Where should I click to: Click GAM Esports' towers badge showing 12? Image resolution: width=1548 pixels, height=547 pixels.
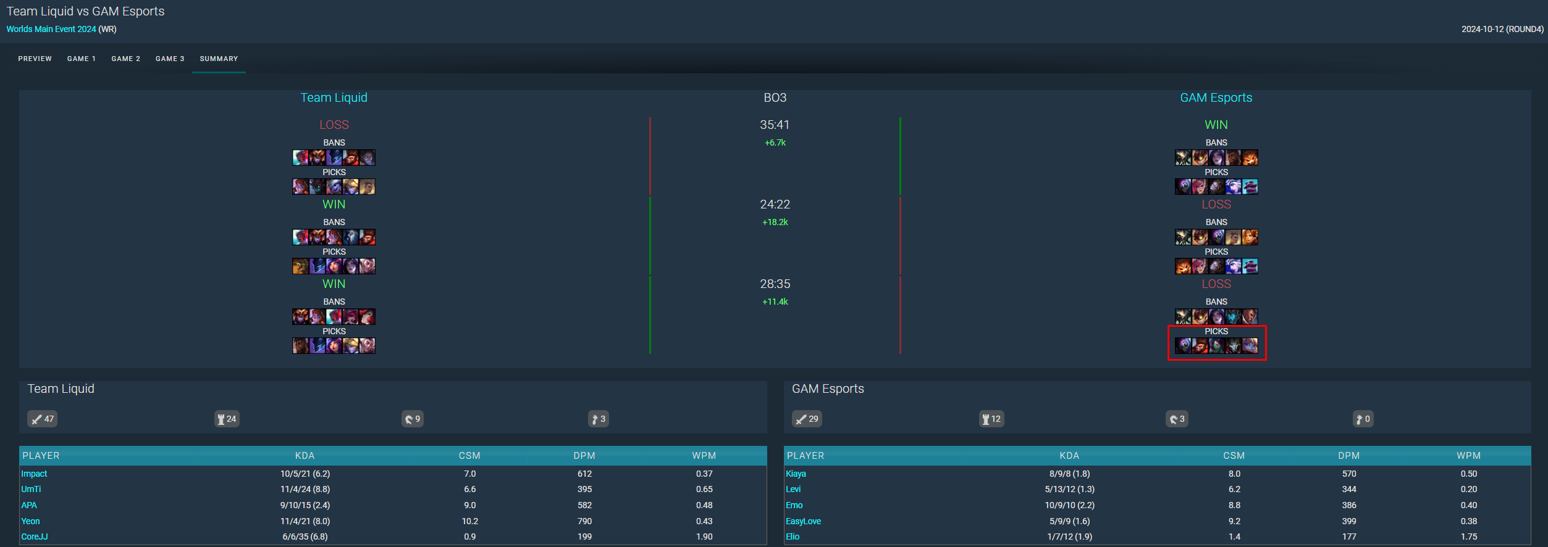(x=991, y=419)
